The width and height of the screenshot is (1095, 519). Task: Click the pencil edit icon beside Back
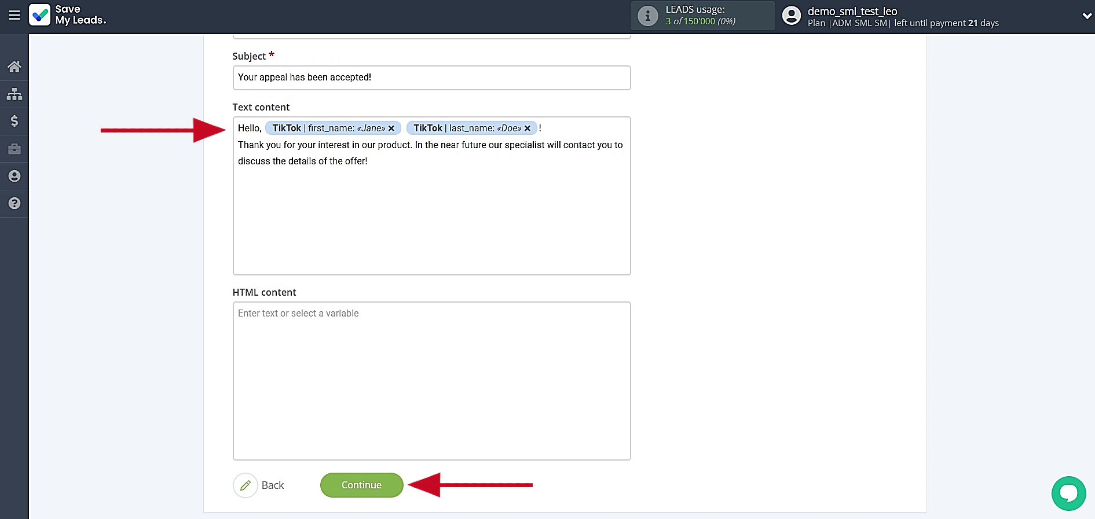(x=246, y=485)
